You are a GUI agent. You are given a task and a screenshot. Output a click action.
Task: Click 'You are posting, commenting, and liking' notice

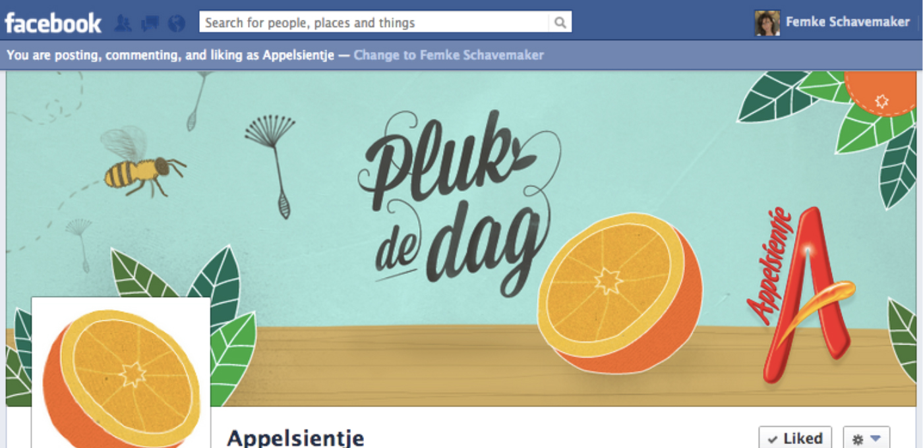pos(175,55)
